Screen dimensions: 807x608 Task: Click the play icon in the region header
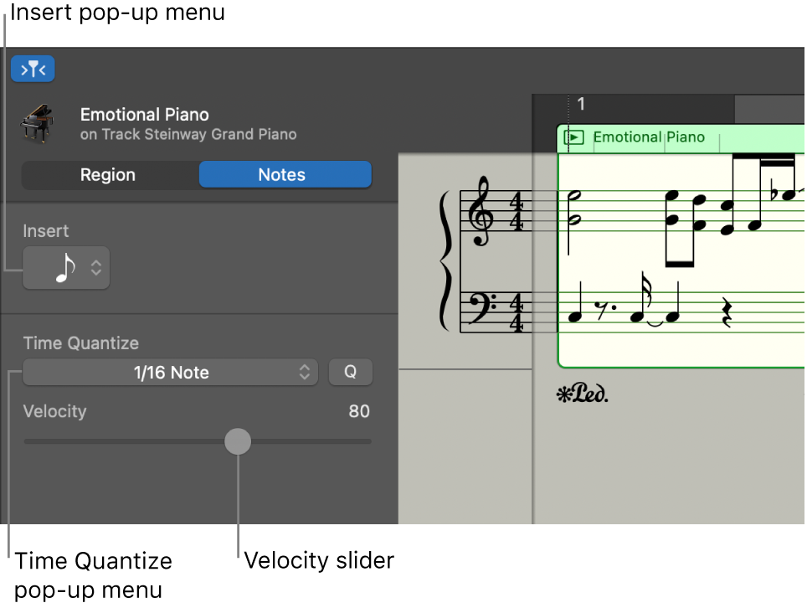575,137
